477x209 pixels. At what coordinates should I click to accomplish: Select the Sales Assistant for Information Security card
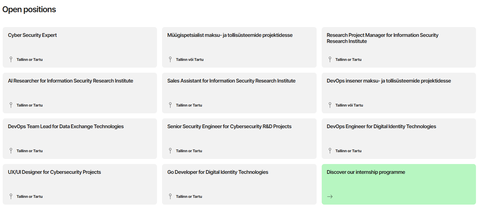(239, 93)
